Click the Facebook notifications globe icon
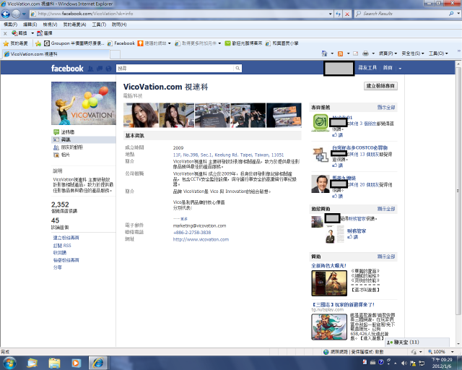462x370 pixels. [x=108, y=69]
